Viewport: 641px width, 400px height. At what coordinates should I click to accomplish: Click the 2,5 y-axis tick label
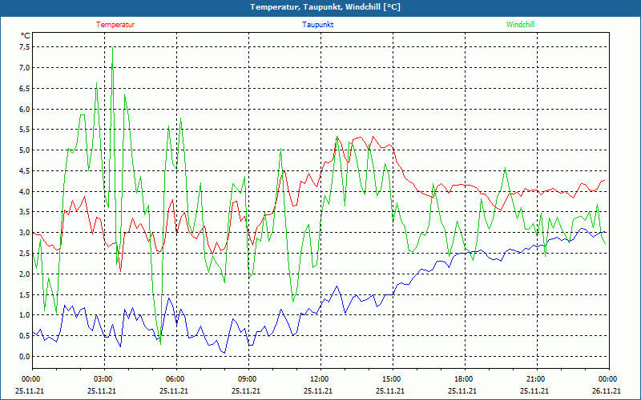point(24,254)
